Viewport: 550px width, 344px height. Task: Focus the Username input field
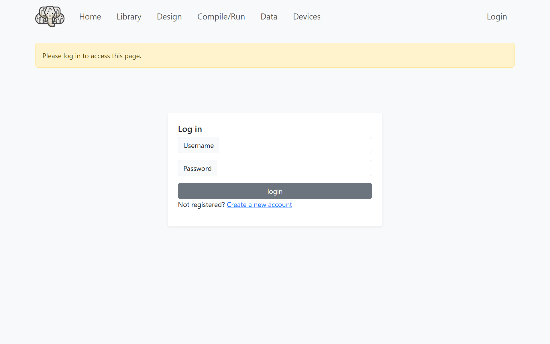point(295,145)
